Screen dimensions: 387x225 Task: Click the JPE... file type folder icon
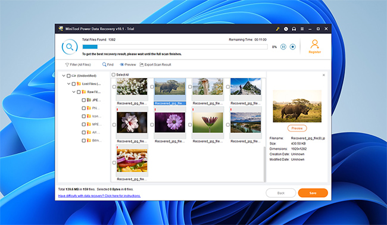[89, 100]
